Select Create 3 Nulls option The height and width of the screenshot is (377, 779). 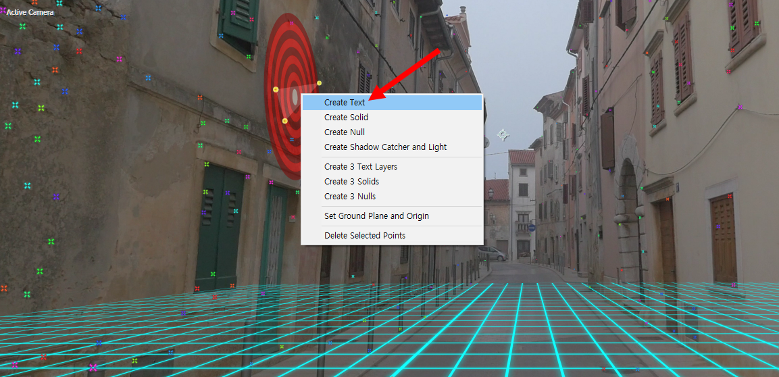[392, 196]
